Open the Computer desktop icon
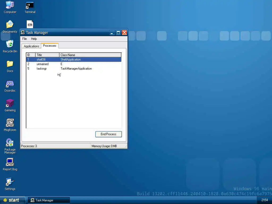Image resolution: width=272 pixels, height=204 pixels. (x=10, y=7)
